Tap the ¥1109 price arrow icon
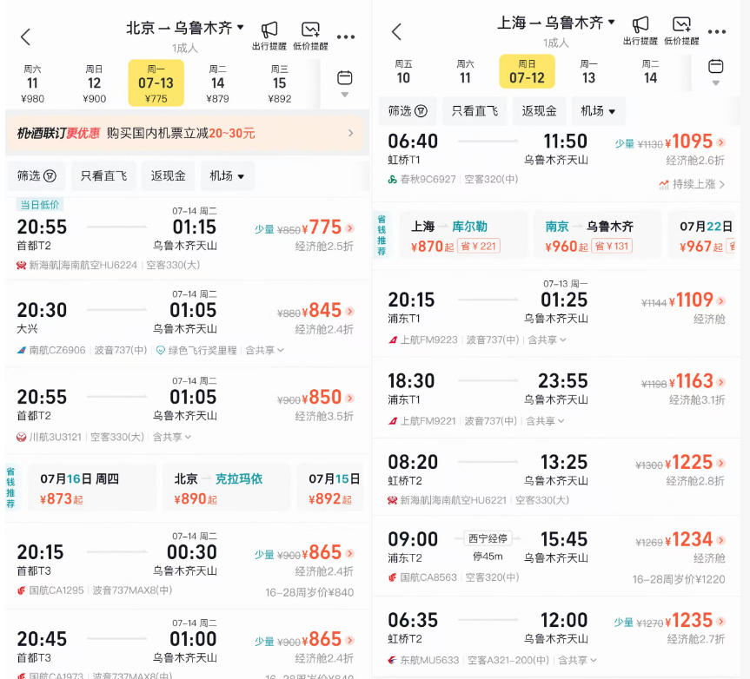 pyautogui.click(x=721, y=300)
